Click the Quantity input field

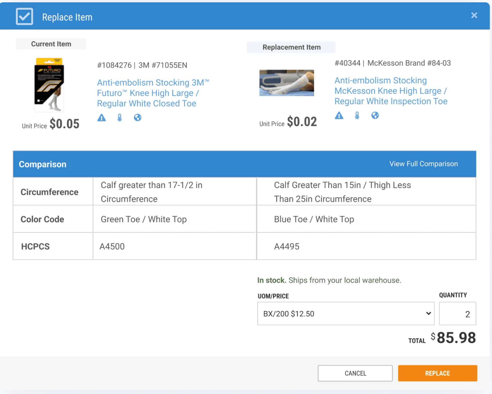point(457,313)
